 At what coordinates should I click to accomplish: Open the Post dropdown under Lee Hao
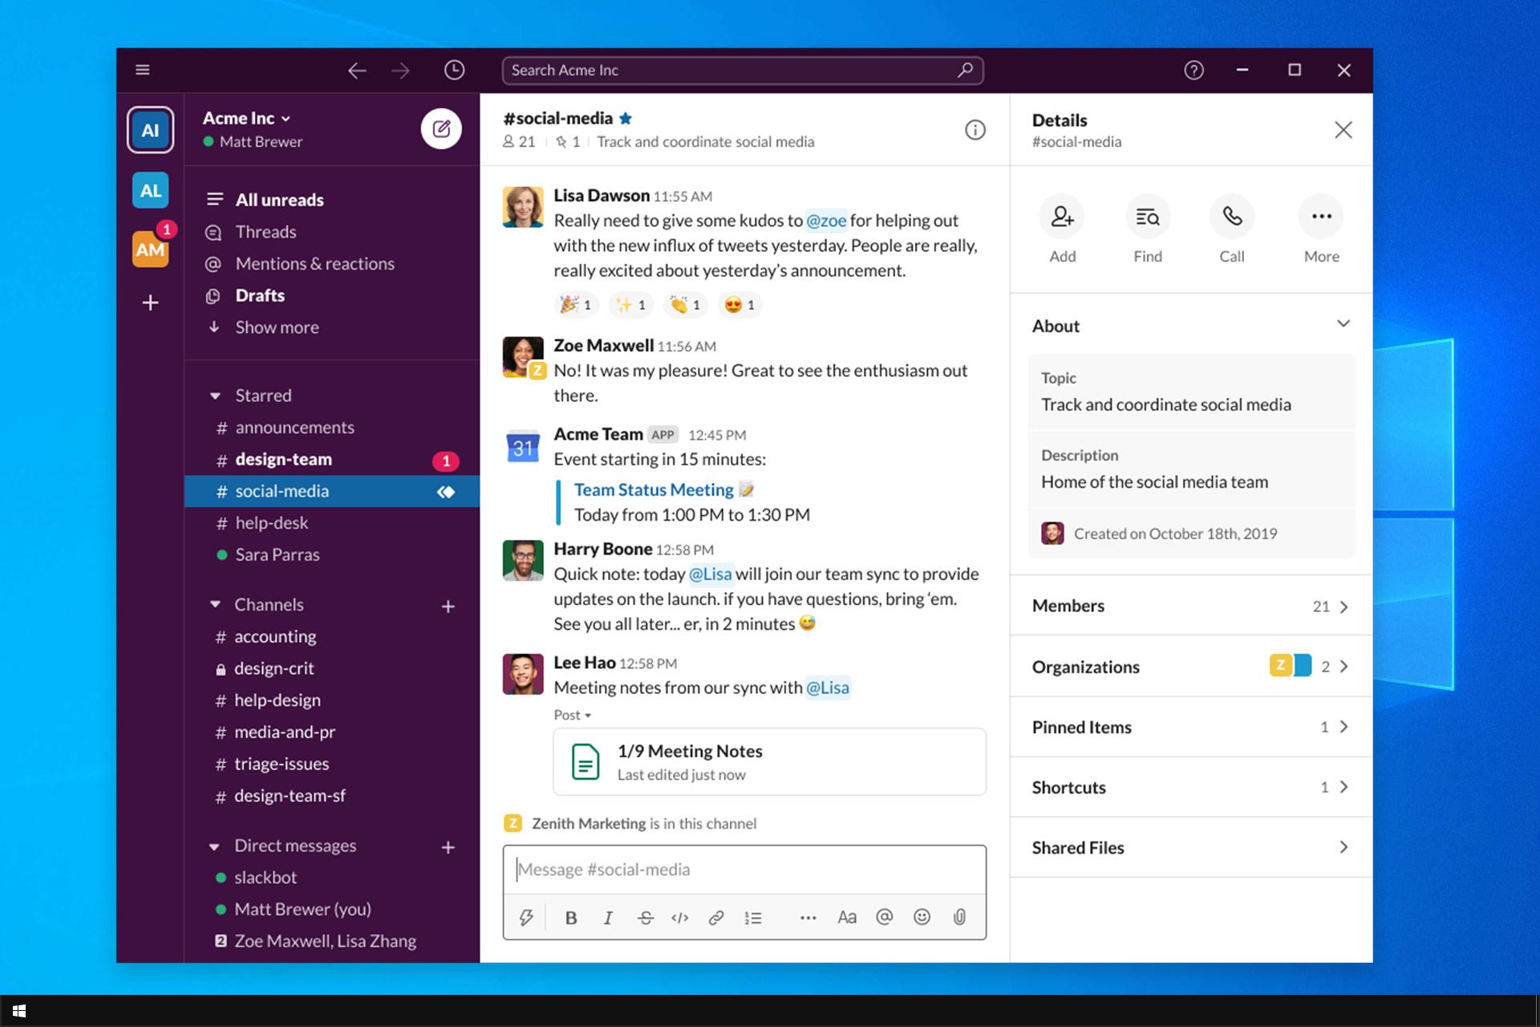tap(573, 715)
